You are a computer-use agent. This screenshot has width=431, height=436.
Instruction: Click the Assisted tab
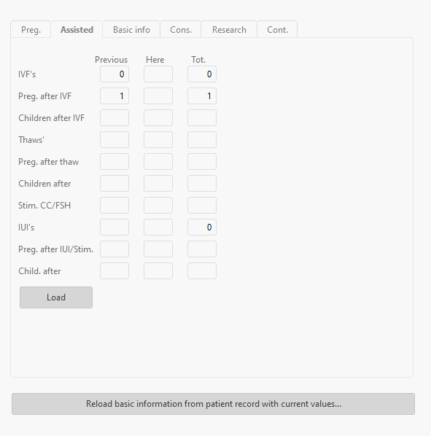point(77,29)
